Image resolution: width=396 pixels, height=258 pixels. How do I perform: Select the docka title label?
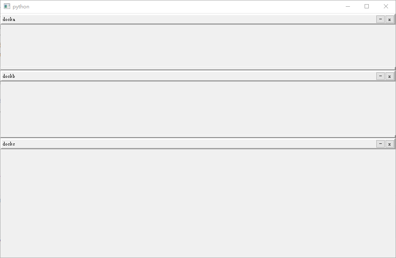tap(9, 19)
